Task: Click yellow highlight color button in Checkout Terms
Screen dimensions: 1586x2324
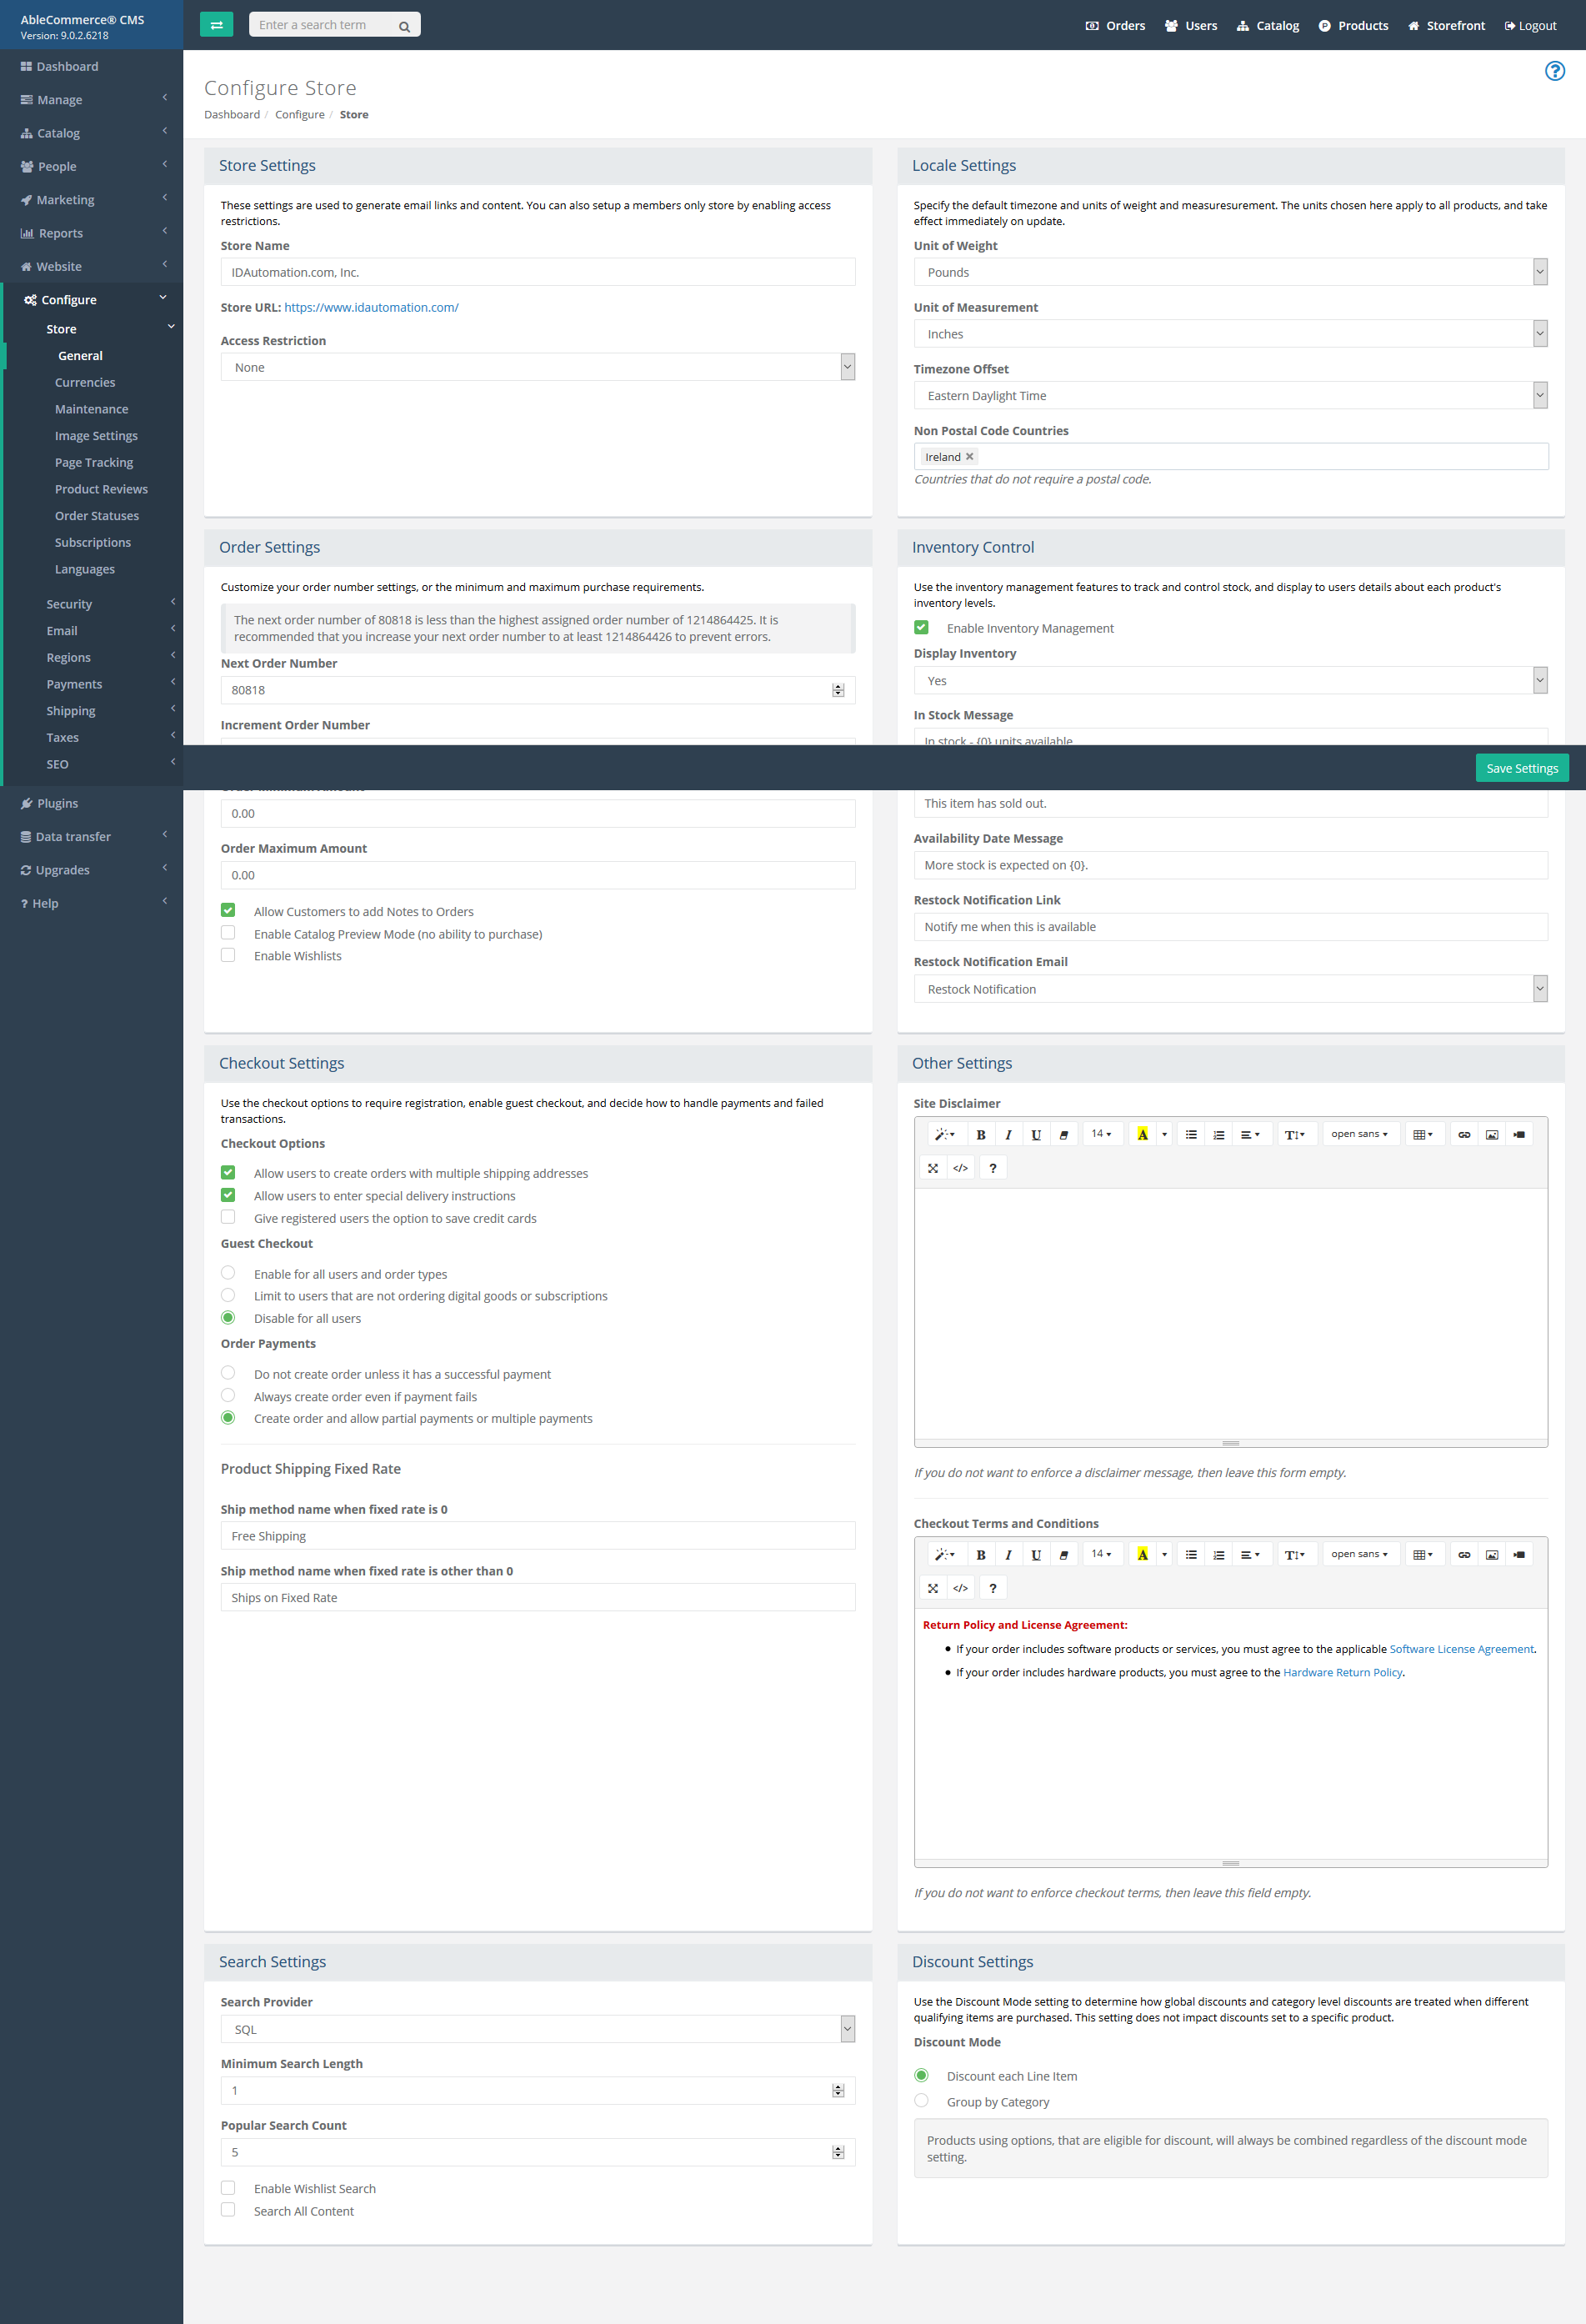Action: point(1142,1554)
